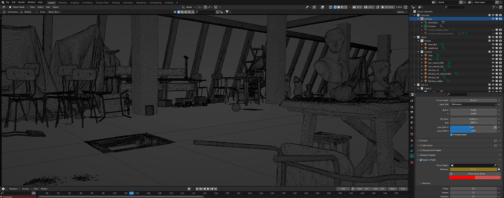Screen dimensions: 504x198
Task: Click the eyedropper next to Focus Object
Action: pos(495,165)
